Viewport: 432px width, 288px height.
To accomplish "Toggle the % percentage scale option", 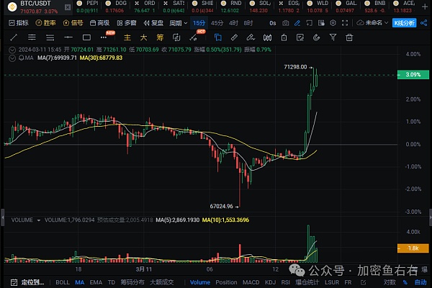I will tap(405, 282).
